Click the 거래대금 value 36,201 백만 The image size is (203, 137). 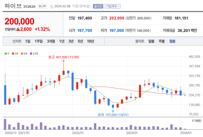point(187,31)
